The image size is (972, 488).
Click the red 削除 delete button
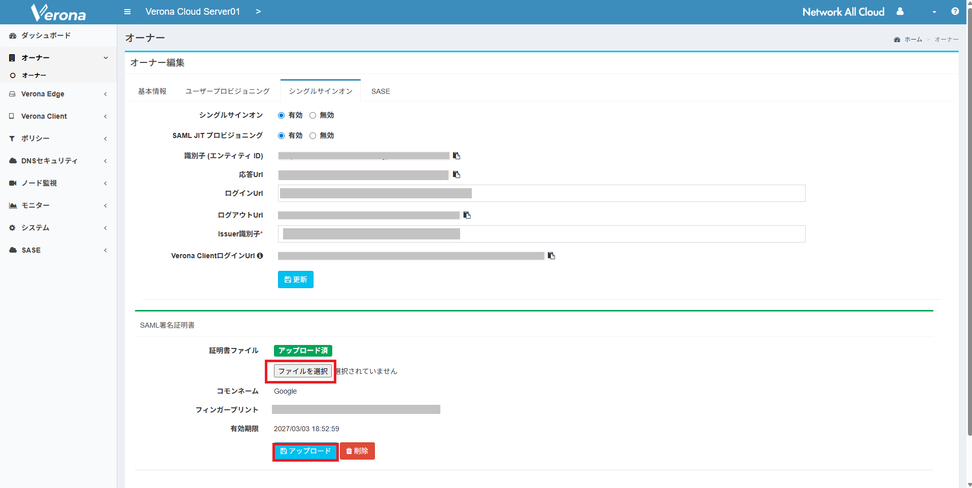(357, 451)
